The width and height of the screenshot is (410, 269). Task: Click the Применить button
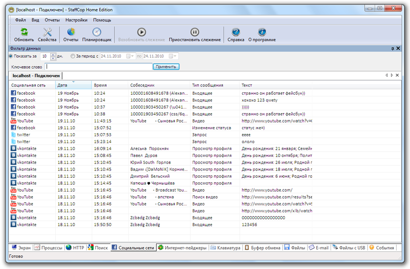[x=166, y=67]
